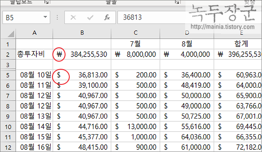Select row 2 header
This screenshot has height=152, width=262.
[8, 54]
